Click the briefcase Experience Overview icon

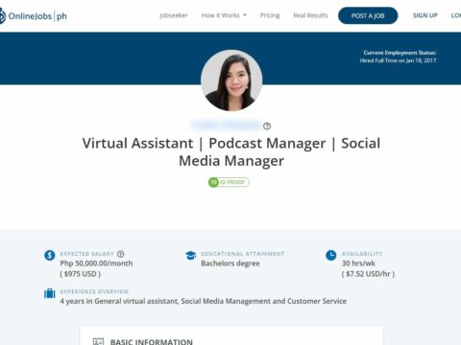pyautogui.click(x=50, y=293)
